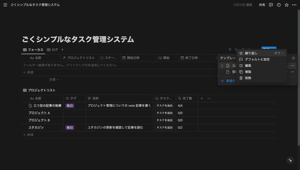Click the 毎日 tag in 三つ目の記事の執筆 row
Image resolution: width=300 pixels, height=170 pixels.
70,106
